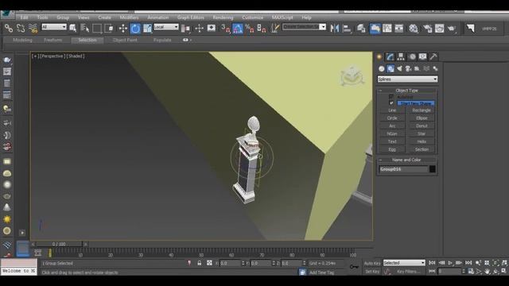The height and width of the screenshot is (286, 509).
Task: Open the Rendered Frame Window icon
Action: tap(440, 29)
